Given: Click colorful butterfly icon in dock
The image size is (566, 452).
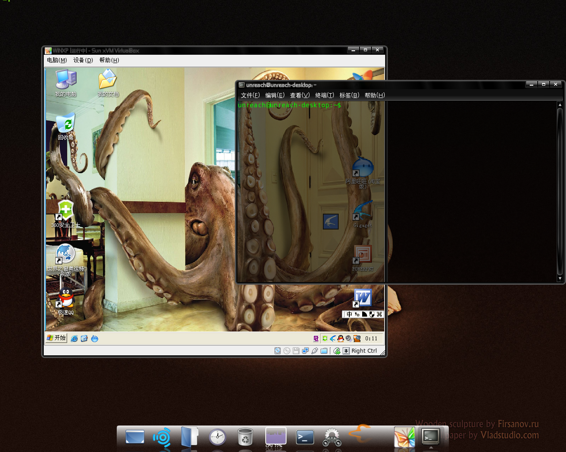Looking at the screenshot, I should (x=405, y=437).
